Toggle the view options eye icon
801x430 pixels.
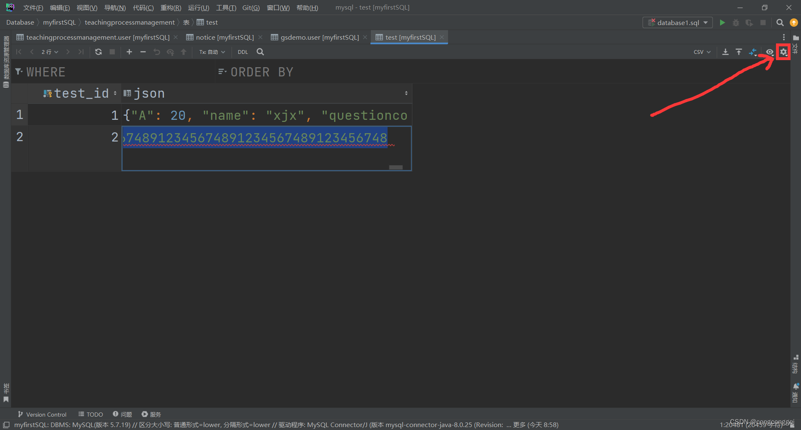click(770, 52)
